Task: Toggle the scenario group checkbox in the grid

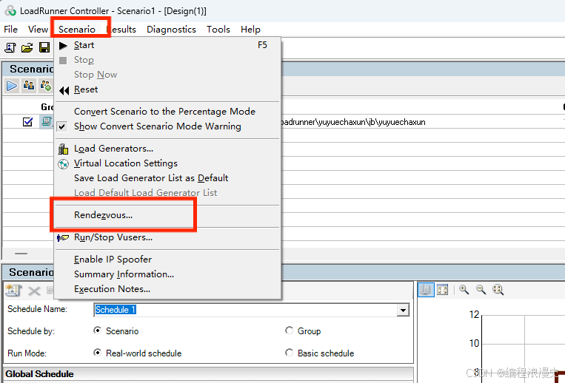Action: tap(27, 122)
